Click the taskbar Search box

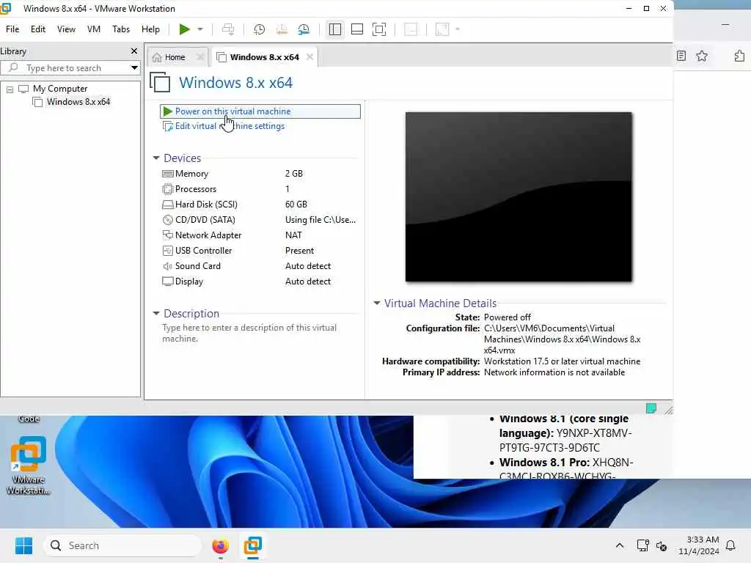(x=122, y=545)
